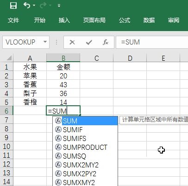188x186 pixels.
Task: Choose SUM from the autocomplete list
Action: pos(85,121)
